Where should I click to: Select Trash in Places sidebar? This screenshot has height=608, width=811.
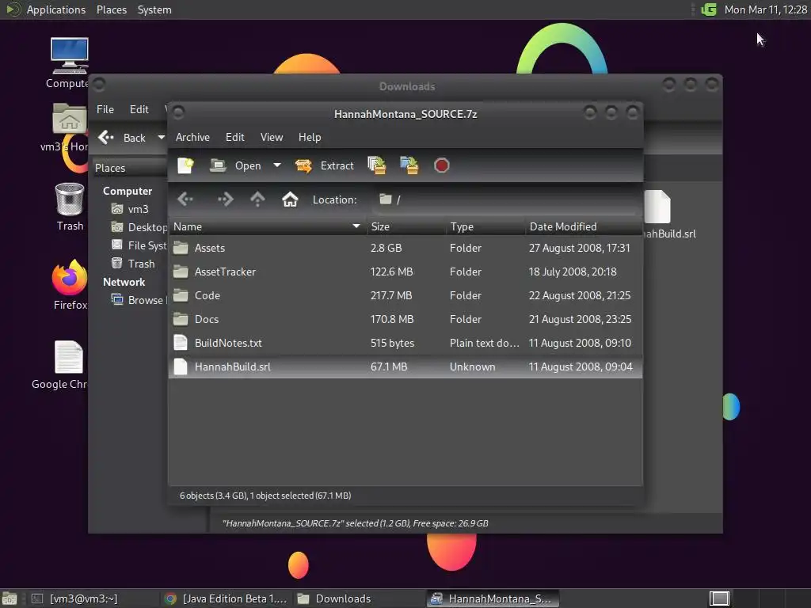pos(133,264)
